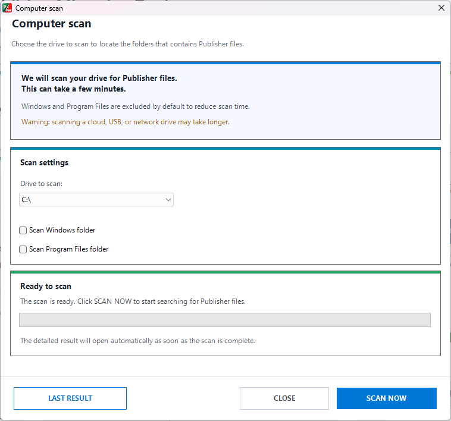The image size is (451, 421).
Task: Click the Ready to scan heading
Action: [46, 286]
